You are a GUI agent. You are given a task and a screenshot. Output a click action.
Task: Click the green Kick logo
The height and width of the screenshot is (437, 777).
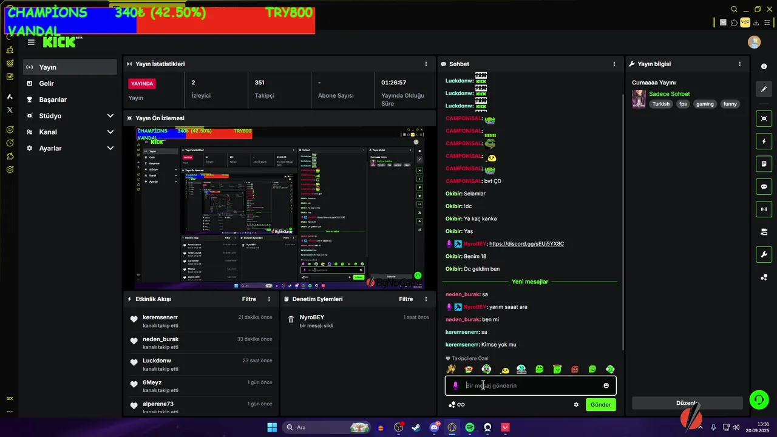coord(59,42)
